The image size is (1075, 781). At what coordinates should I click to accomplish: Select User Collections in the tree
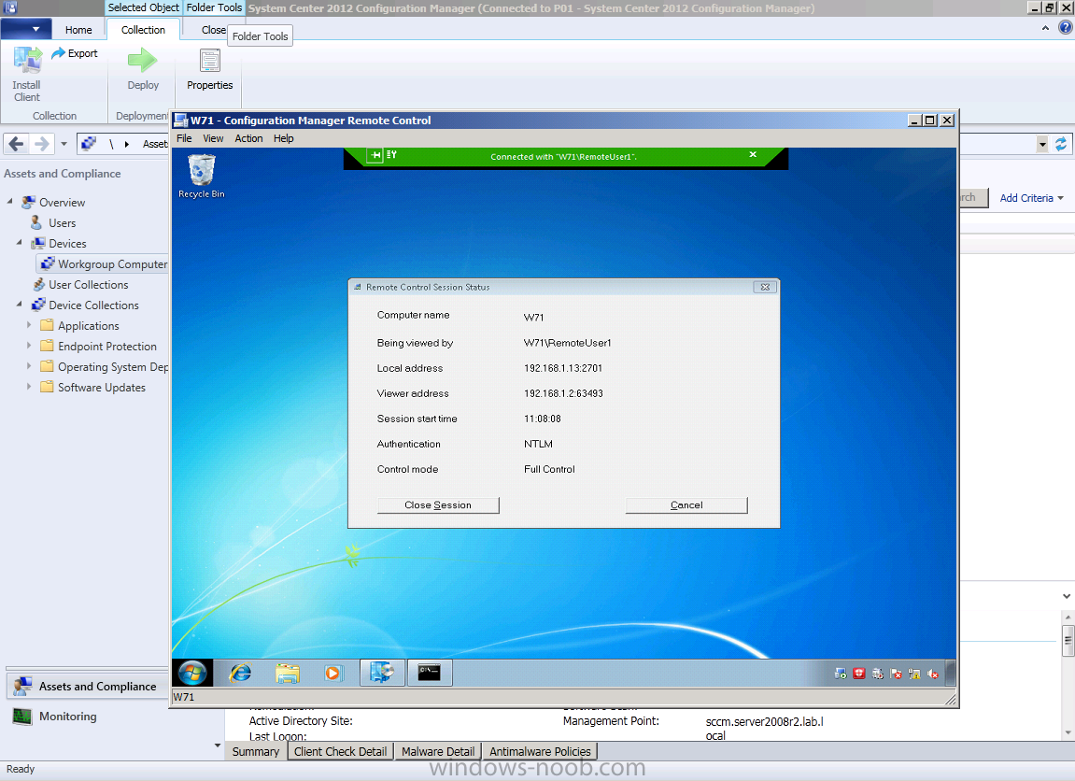(89, 285)
